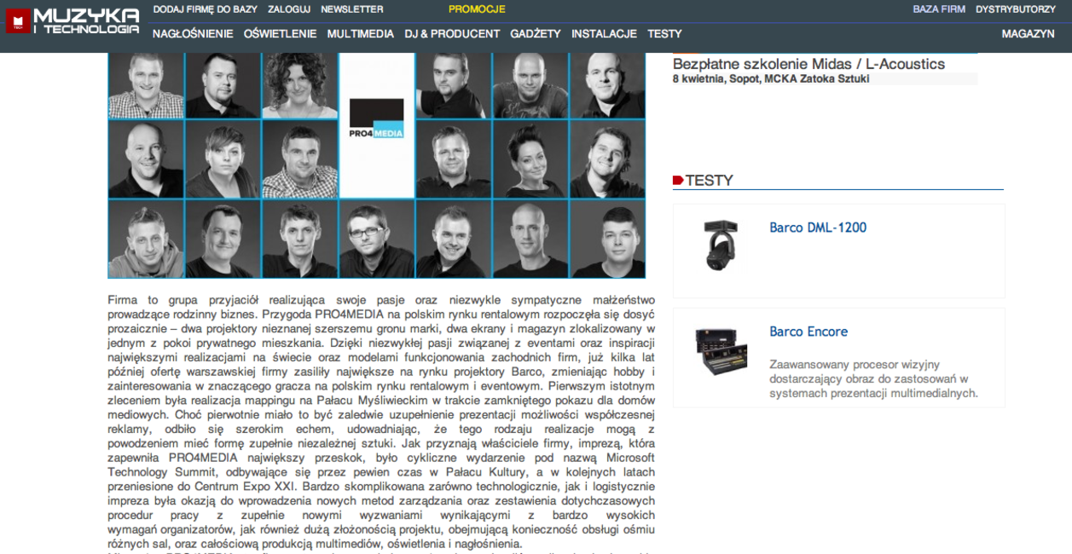Select the GADŻETY menu item
Image resolution: width=1072 pixels, height=554 pixels.
[536, 34]
